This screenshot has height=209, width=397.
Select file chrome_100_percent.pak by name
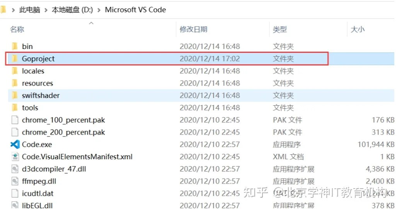63,120
